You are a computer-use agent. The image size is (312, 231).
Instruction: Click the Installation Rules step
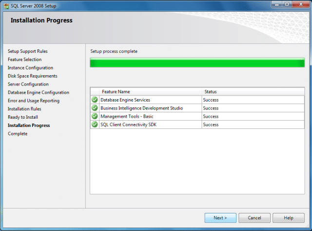(24, 109)
